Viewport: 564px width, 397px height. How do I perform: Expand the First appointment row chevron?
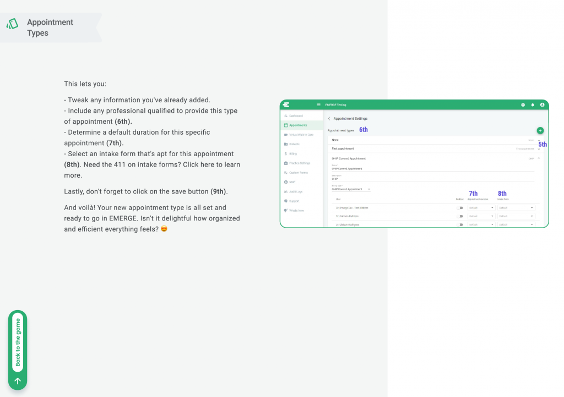click(x=538, y=149)
